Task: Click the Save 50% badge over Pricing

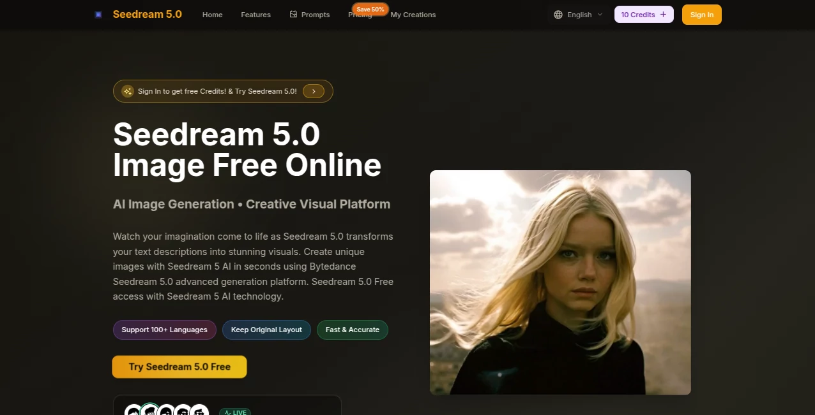Action: (x=369, y=9)
